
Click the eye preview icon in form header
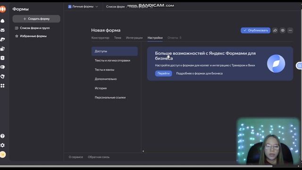point(283,30)
